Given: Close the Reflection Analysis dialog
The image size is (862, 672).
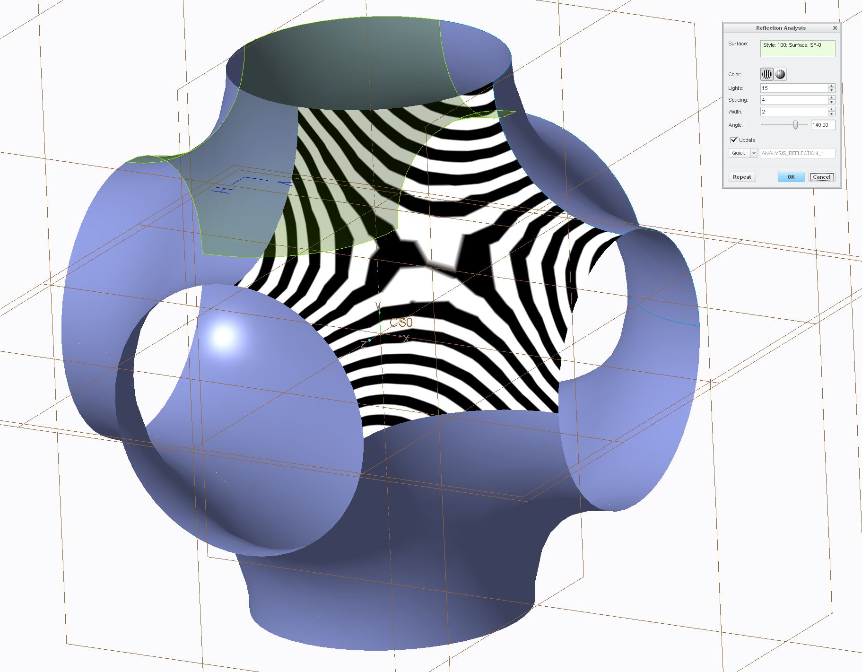Looking at the screenshot, I should point(835,28).
